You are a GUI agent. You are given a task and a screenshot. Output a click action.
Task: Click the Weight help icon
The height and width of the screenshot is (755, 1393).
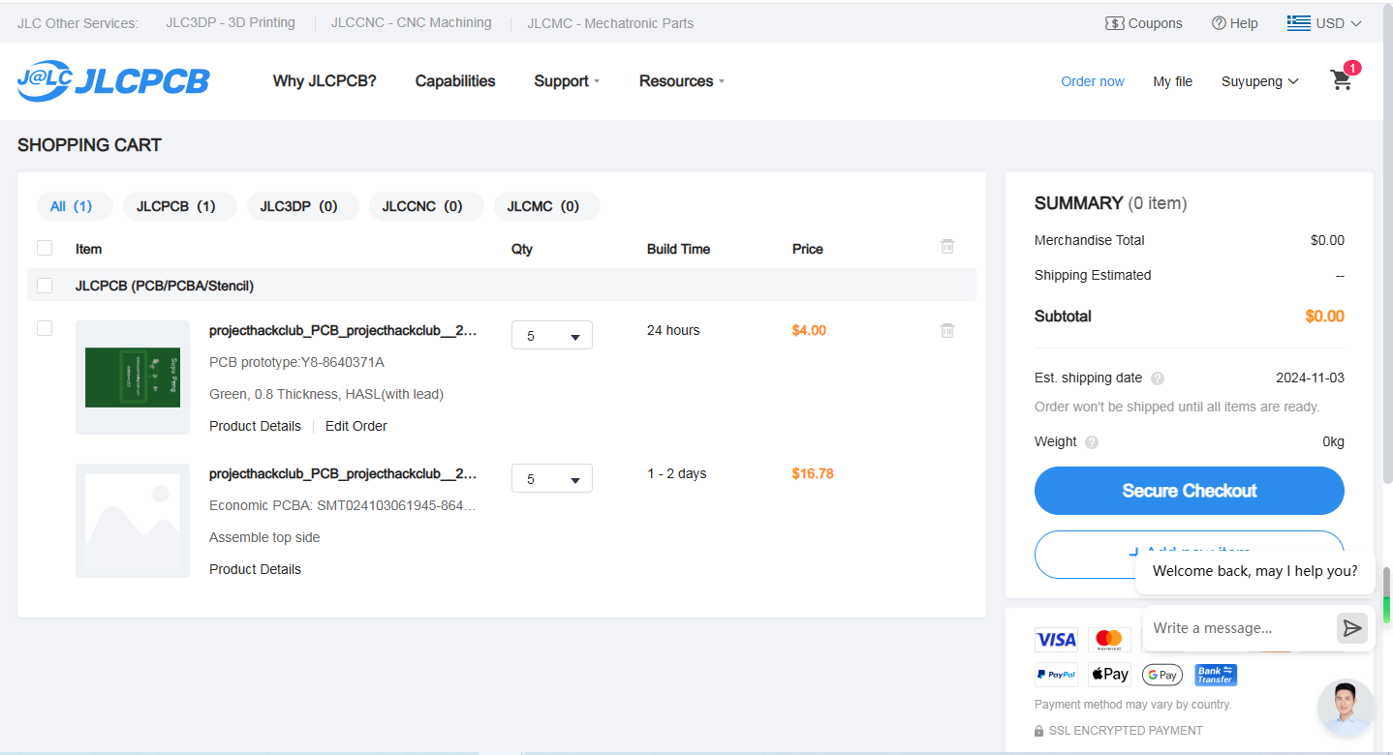tap(1092, 442)
